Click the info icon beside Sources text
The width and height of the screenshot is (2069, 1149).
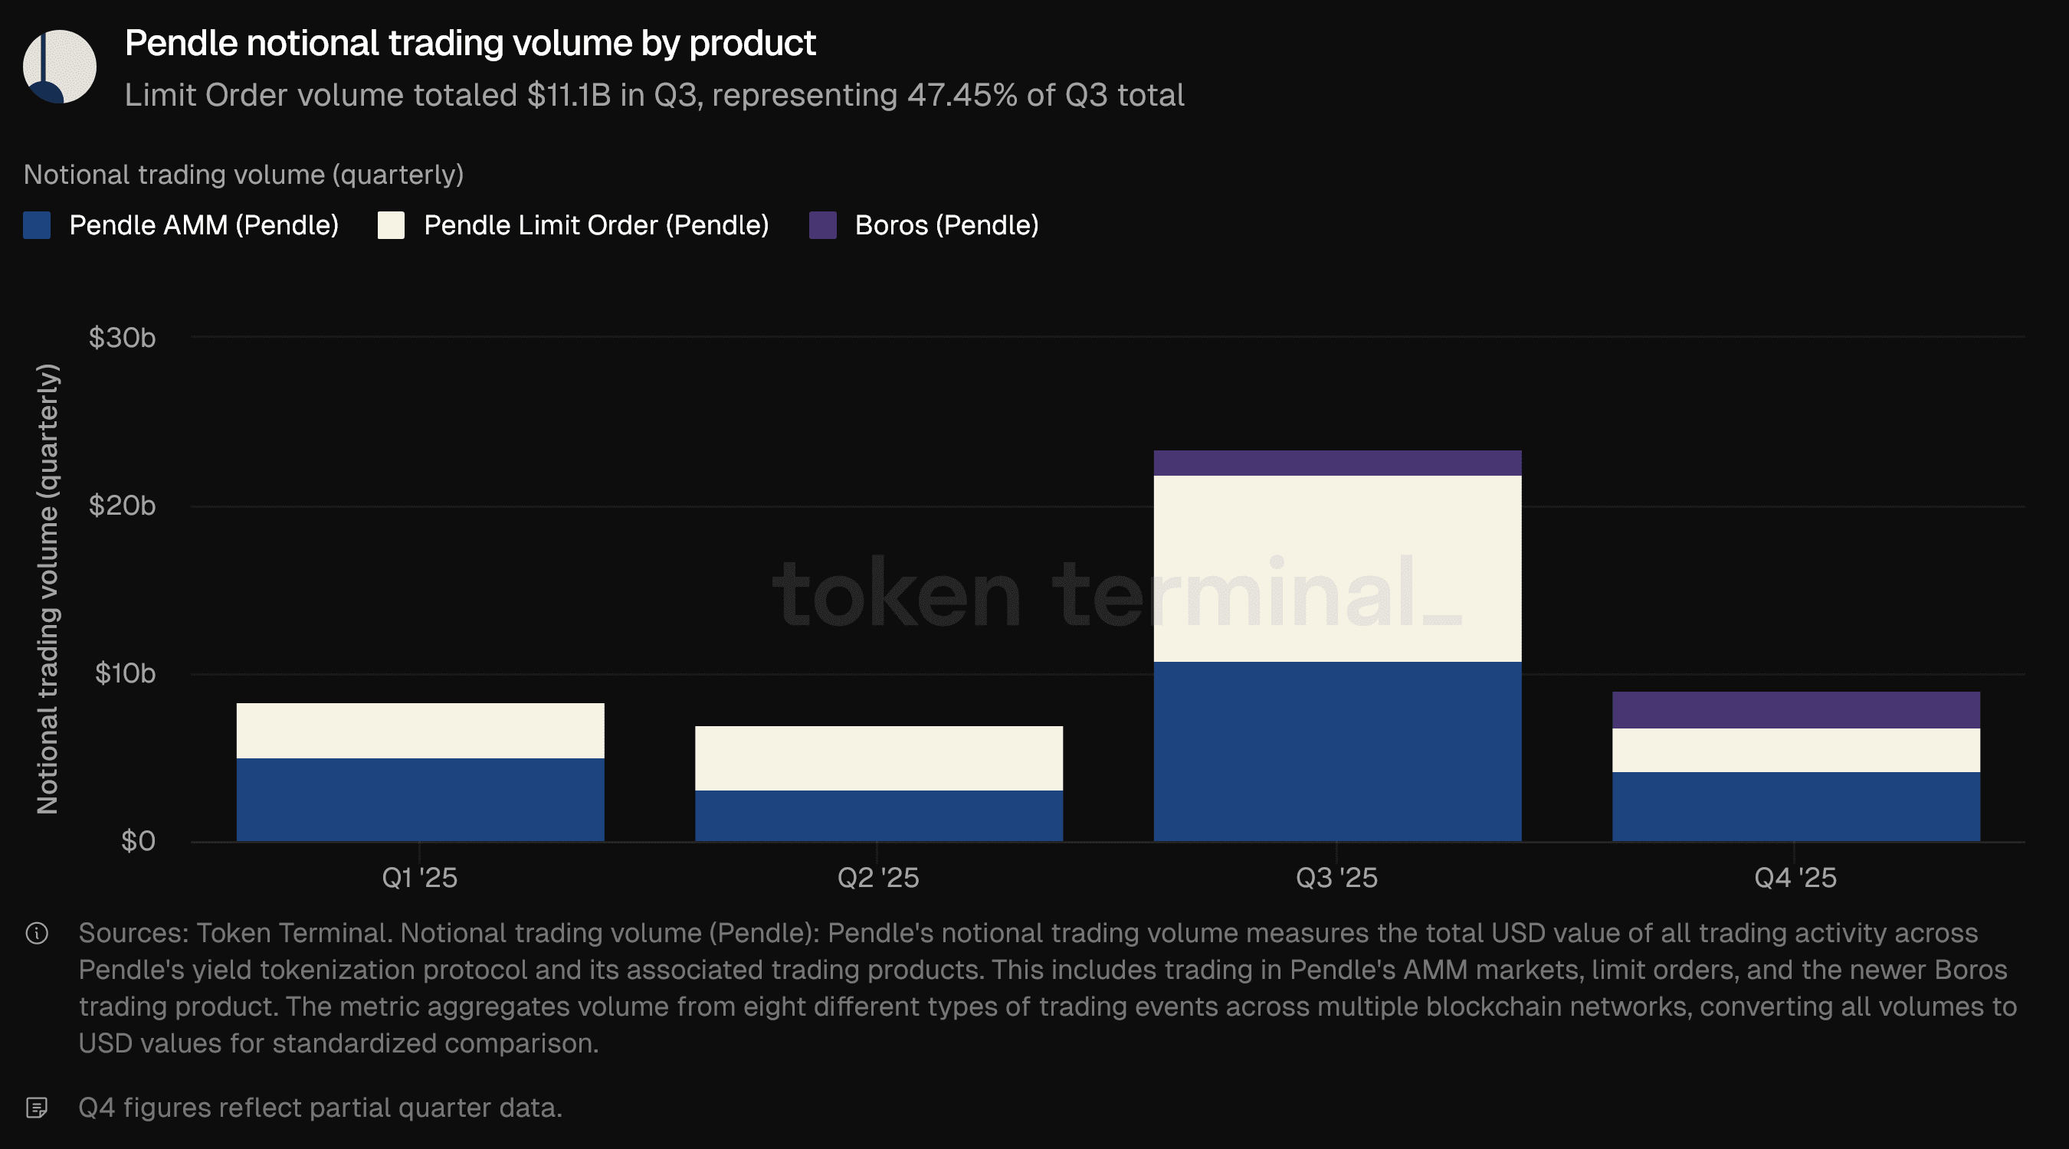(x=37, y=933)
